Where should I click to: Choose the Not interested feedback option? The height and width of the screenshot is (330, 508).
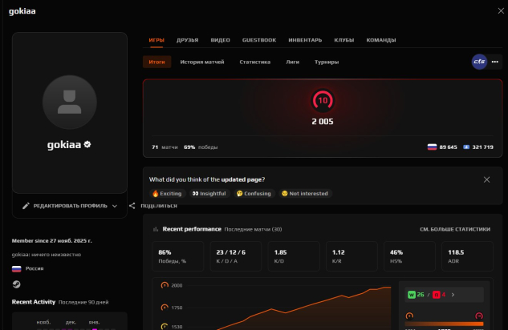click(x=304, y=193)
